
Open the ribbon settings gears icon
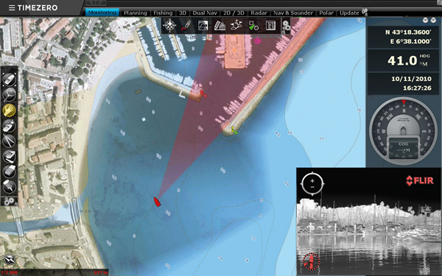[x=286, y=26]
